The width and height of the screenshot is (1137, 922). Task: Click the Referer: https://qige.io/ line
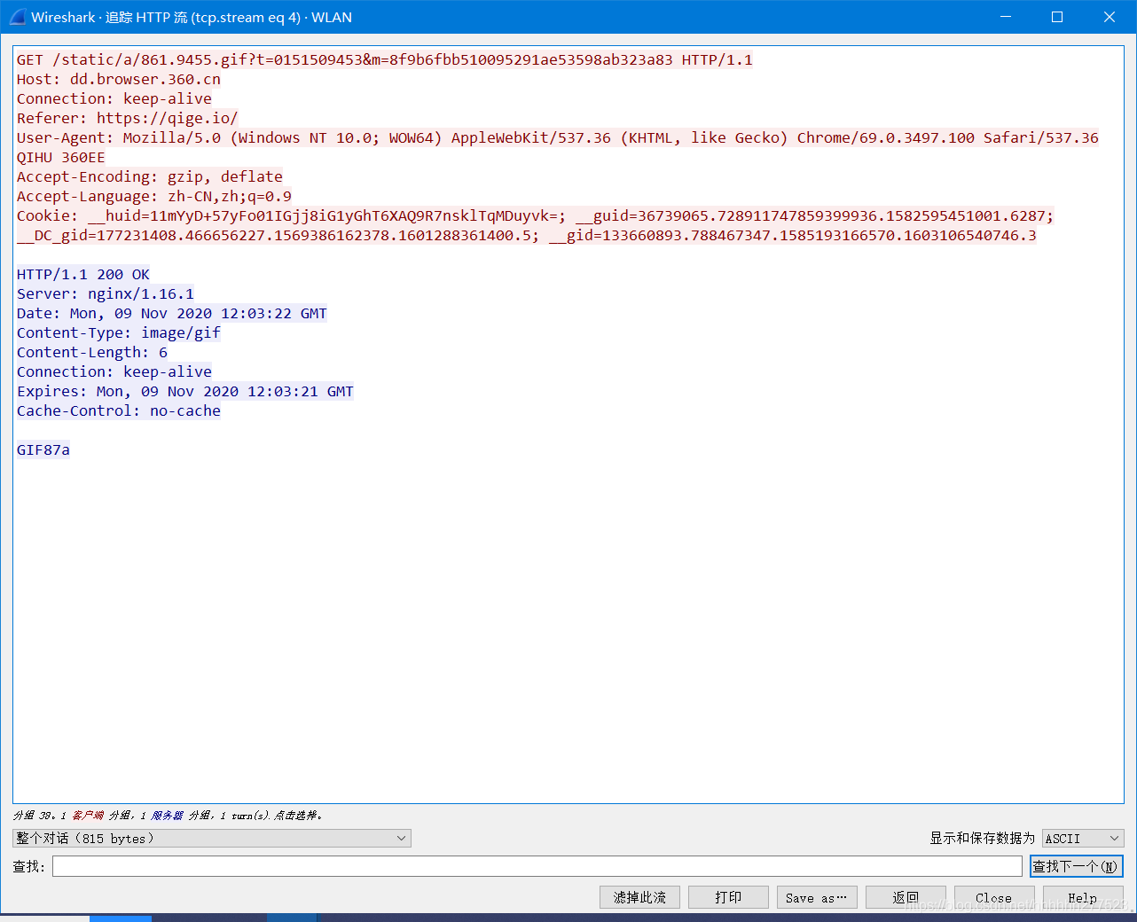point(127,118)
